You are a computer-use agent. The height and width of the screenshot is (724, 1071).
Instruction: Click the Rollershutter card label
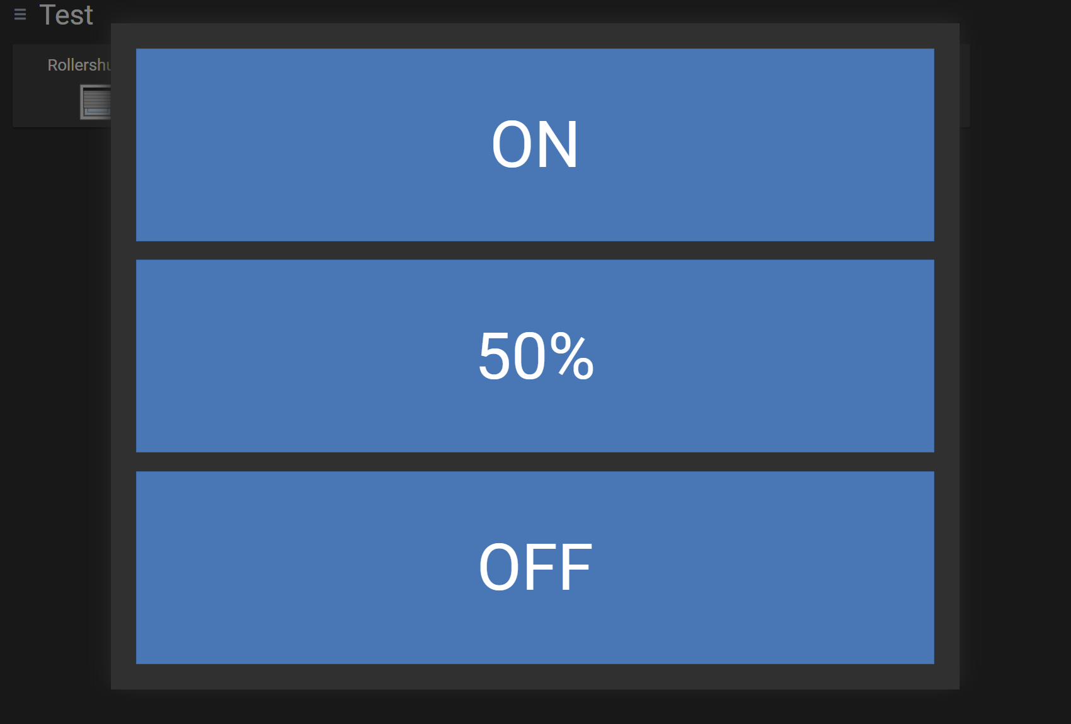79,65
